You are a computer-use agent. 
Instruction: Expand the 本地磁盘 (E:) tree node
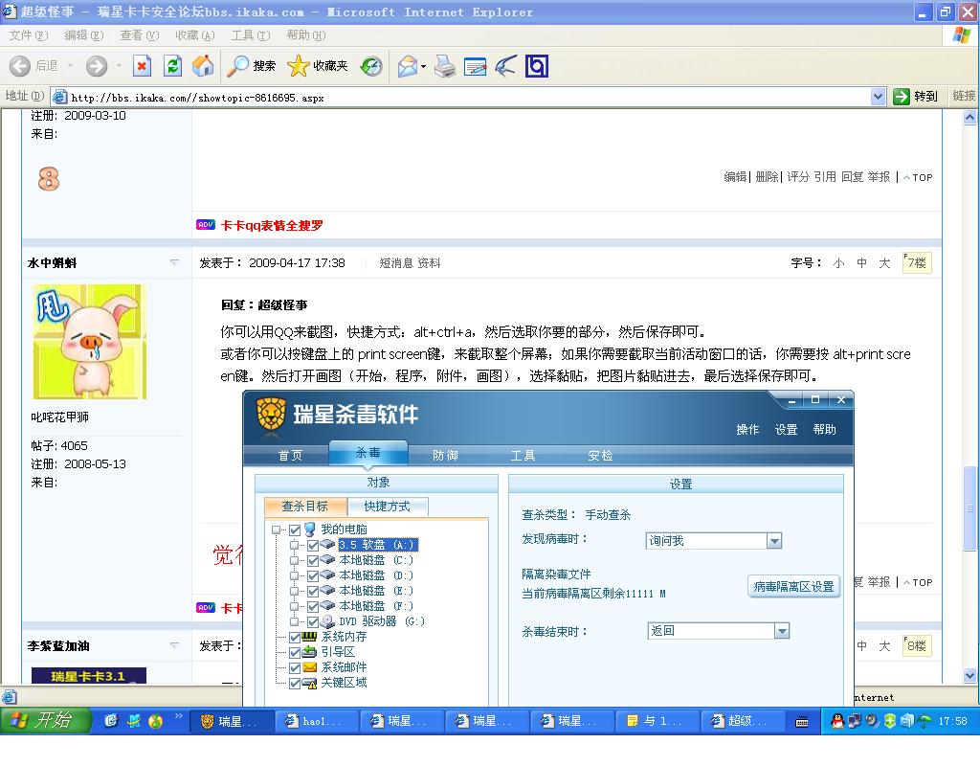tap(294, 591)
